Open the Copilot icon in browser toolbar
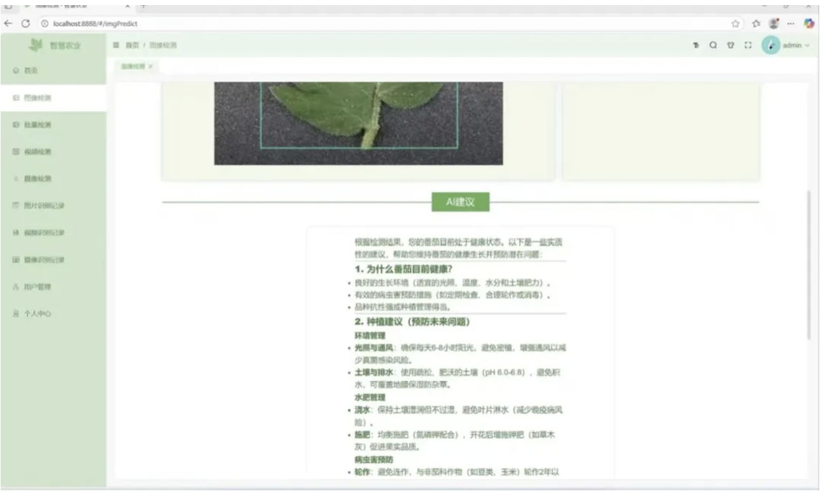830x496 pixels. pyautogui.click(x=809, y=23)
